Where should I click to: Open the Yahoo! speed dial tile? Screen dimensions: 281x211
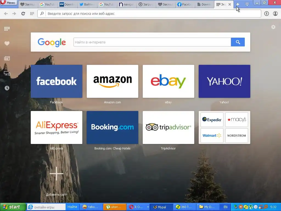(x=224, y=81)
